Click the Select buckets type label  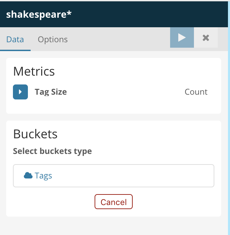[x=52, y=151]
